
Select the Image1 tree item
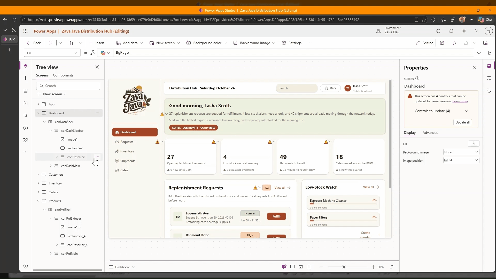click(72, 139)
